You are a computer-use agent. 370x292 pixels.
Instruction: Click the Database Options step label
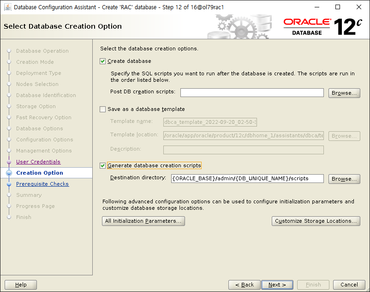40,128
